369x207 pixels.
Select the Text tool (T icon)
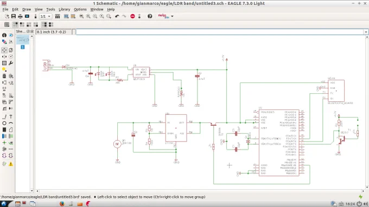click(x=11, y=117)
